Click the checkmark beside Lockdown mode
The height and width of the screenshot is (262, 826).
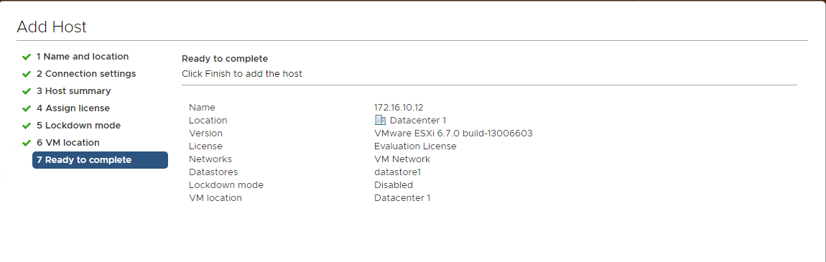point(27,126)
